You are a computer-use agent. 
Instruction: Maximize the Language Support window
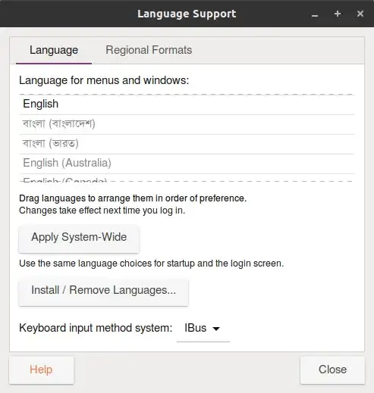338,14
